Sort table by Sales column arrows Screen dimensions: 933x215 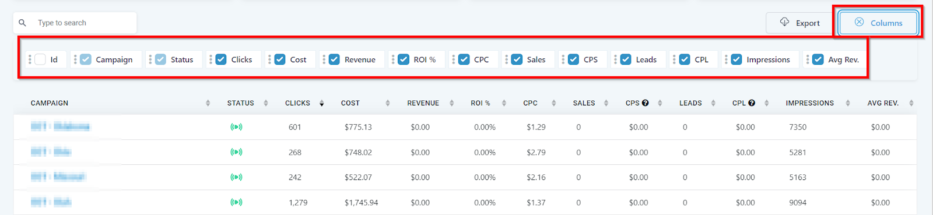606,103
